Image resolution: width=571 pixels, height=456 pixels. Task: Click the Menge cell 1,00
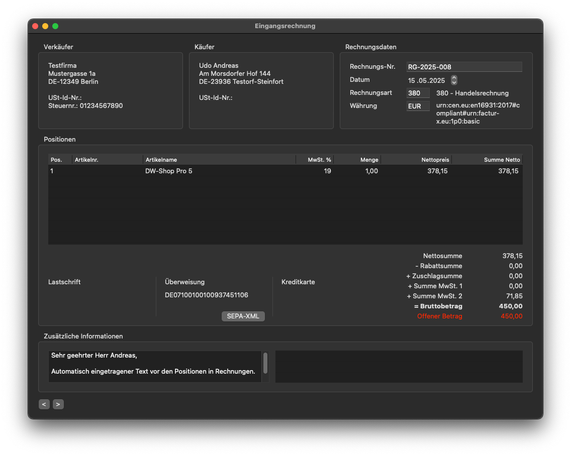click(x=371, y=171)
